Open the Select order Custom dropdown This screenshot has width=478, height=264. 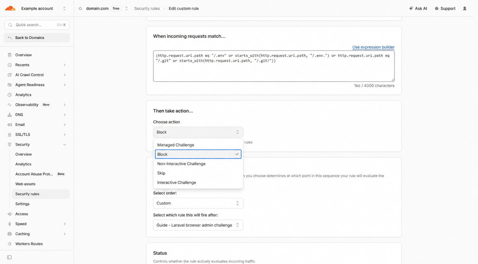pos(198,203)
